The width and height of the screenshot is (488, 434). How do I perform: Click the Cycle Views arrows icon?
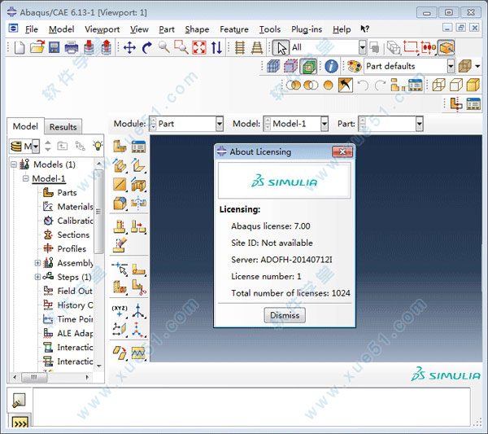click(x=216, y=48)
